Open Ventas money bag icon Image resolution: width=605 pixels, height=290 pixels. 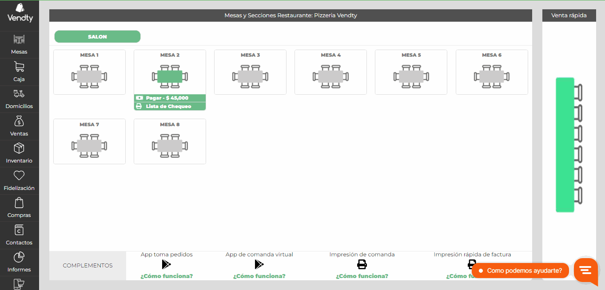19,121
